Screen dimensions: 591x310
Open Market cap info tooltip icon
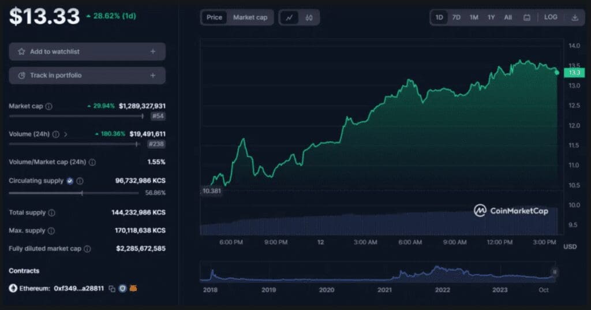(x=49, y=106)
